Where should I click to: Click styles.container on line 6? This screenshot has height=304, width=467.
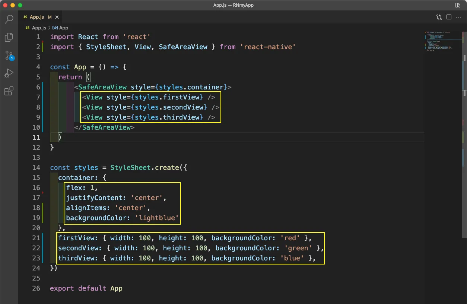[x=191, y=87]
